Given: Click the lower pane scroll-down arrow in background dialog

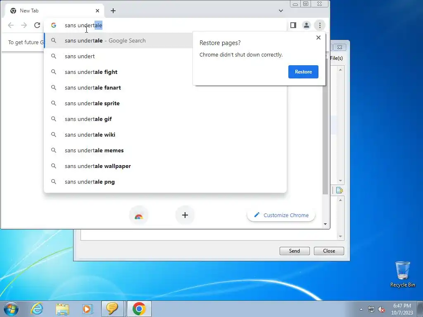Looking at the screenshot, I should tap(340, 237).
